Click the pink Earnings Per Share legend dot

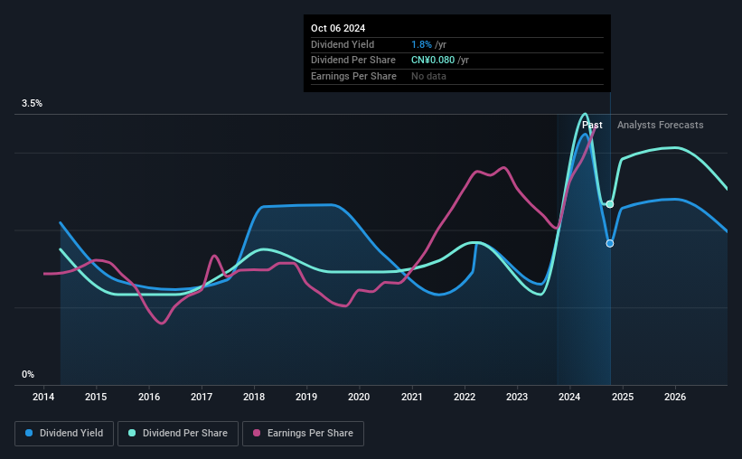click(257, 433)
